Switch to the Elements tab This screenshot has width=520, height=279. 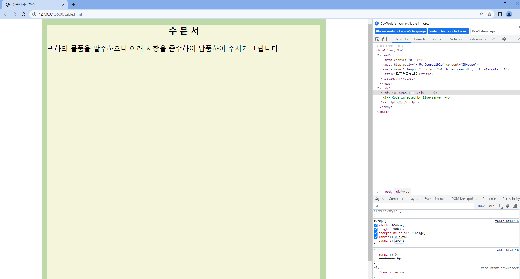click(x=401, y=39)
